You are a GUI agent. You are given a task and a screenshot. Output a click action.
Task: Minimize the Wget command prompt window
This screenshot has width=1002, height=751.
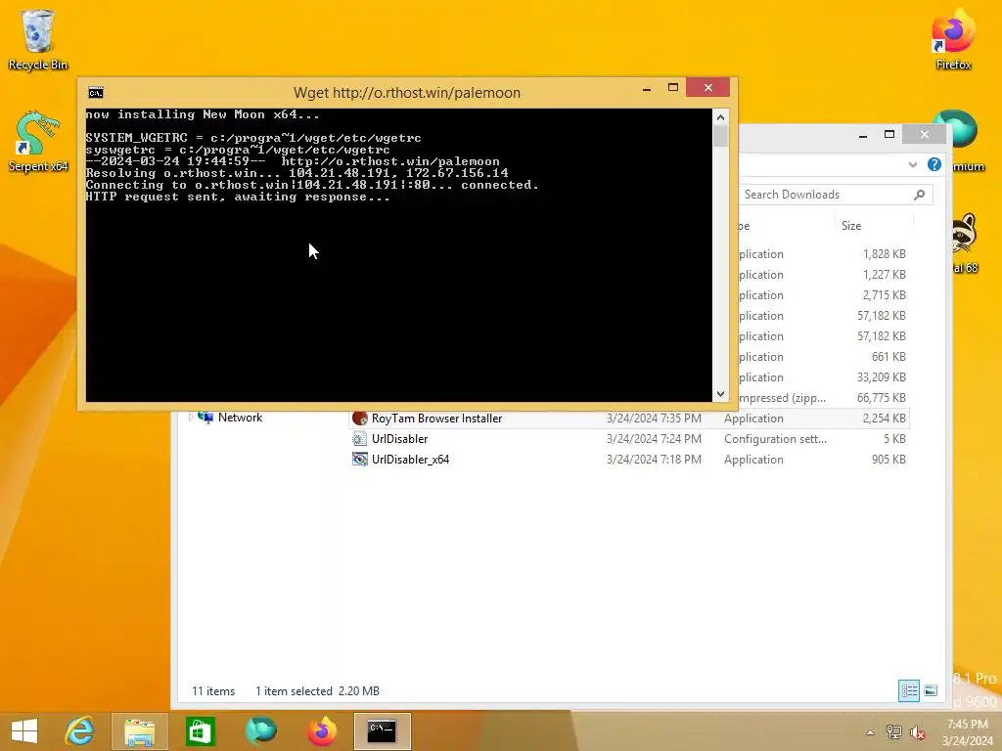point(647,88)
